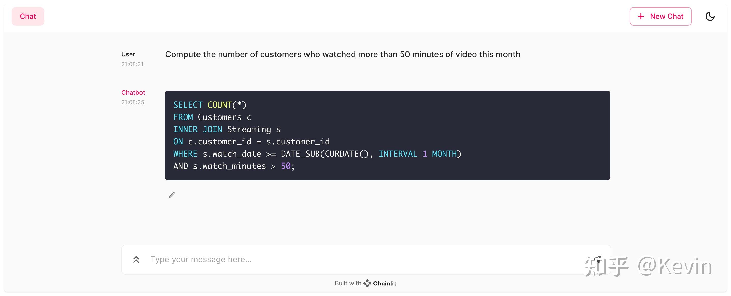Screen dimensions: 731x296
Task: Click the 21:08:21 user timestamp
Action: coord(132,64)
